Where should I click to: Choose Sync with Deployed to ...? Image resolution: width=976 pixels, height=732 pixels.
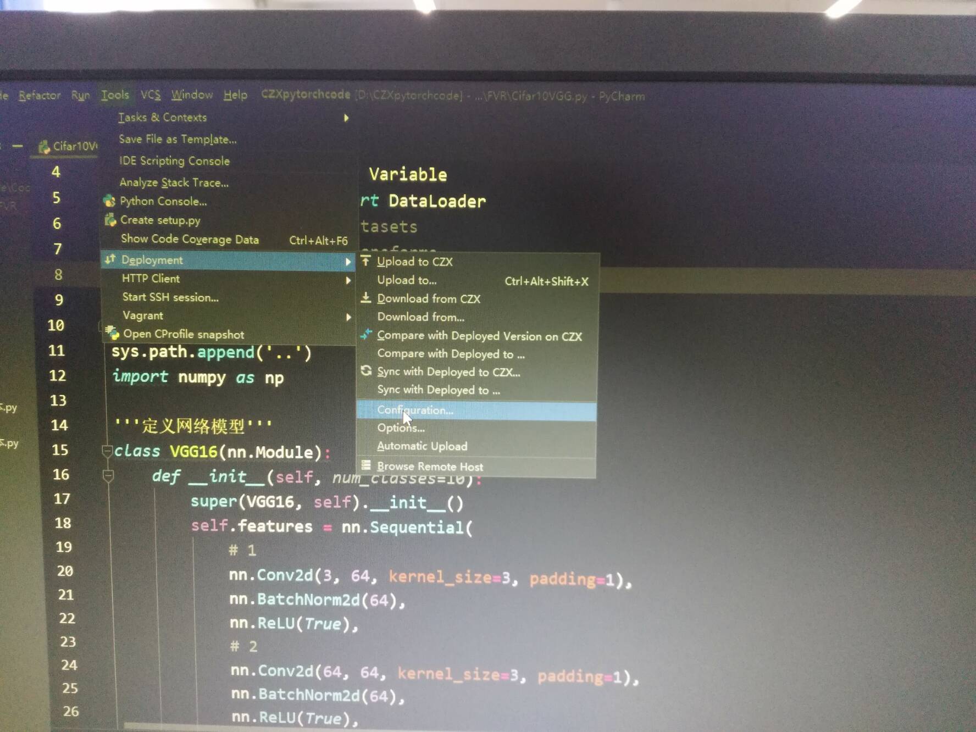[439, 390]
